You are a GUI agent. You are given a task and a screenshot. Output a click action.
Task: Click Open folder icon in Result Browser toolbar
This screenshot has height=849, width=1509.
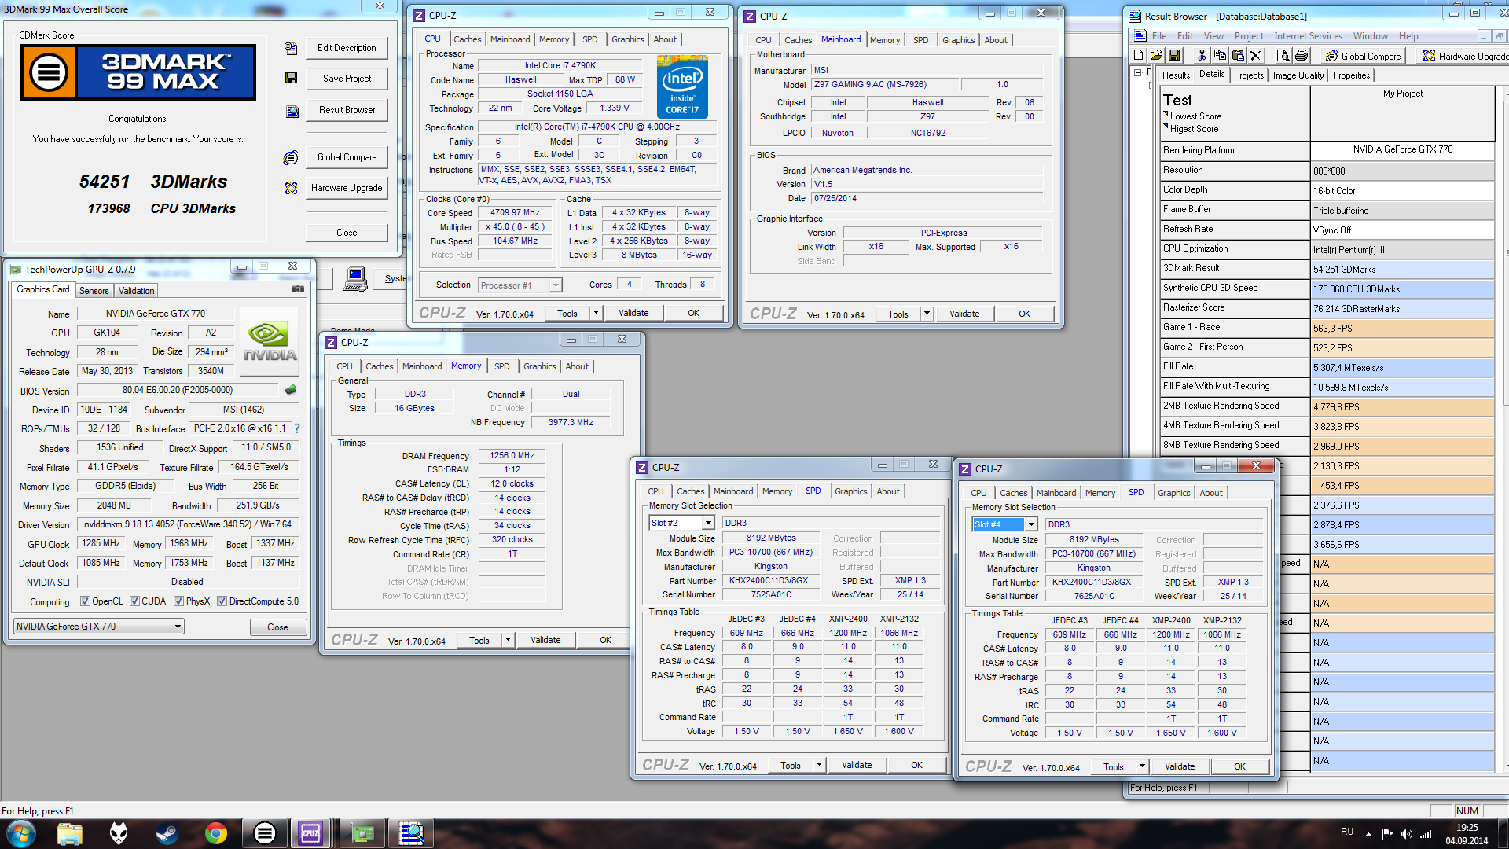[1156, 55]
